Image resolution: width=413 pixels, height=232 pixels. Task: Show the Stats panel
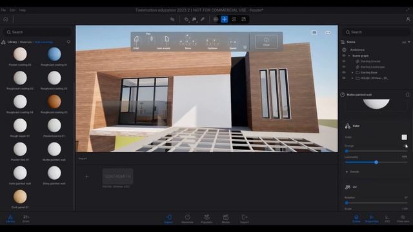[26, 218]
